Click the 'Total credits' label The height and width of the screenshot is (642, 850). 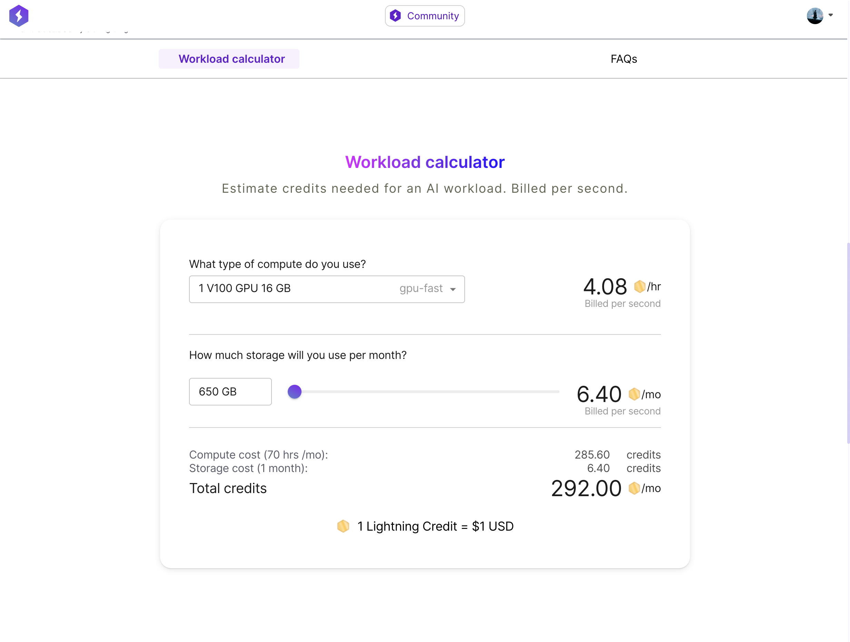tap(228, 489)
